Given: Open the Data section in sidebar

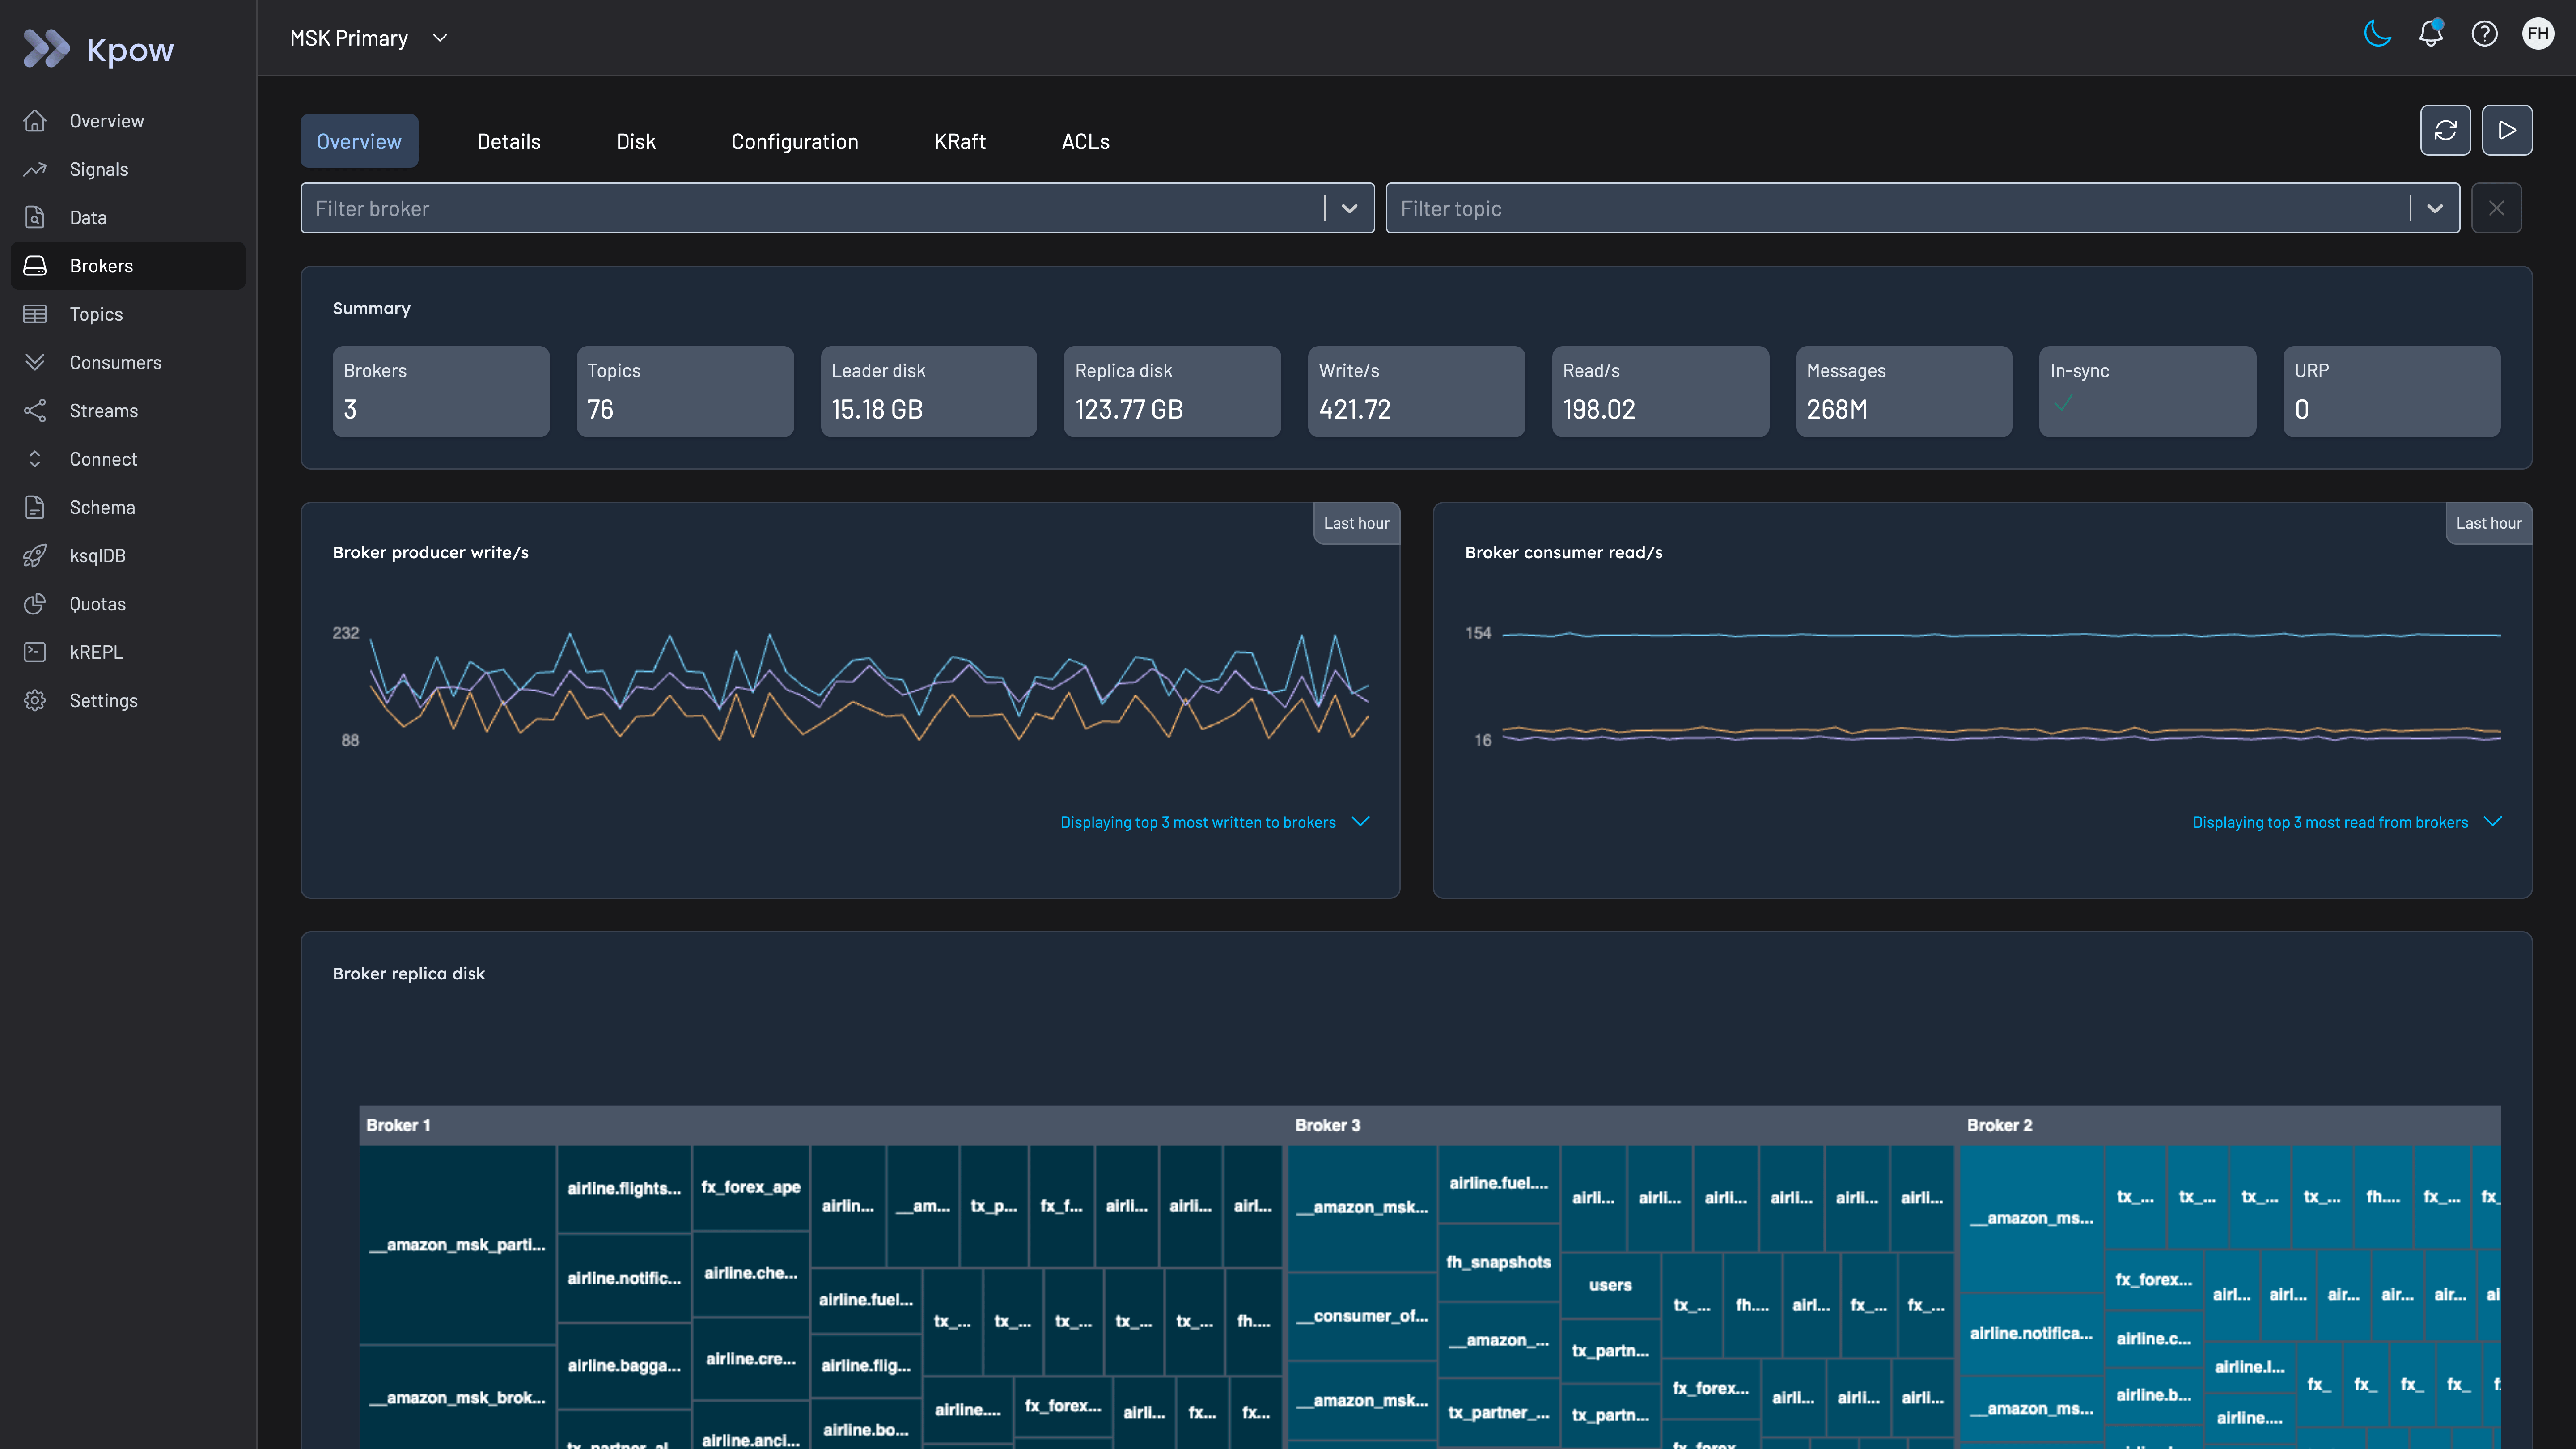Looking at the screenshot, I should click(128, 217).
